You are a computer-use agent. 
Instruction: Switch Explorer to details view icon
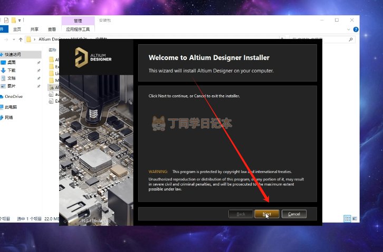point(347,218)
